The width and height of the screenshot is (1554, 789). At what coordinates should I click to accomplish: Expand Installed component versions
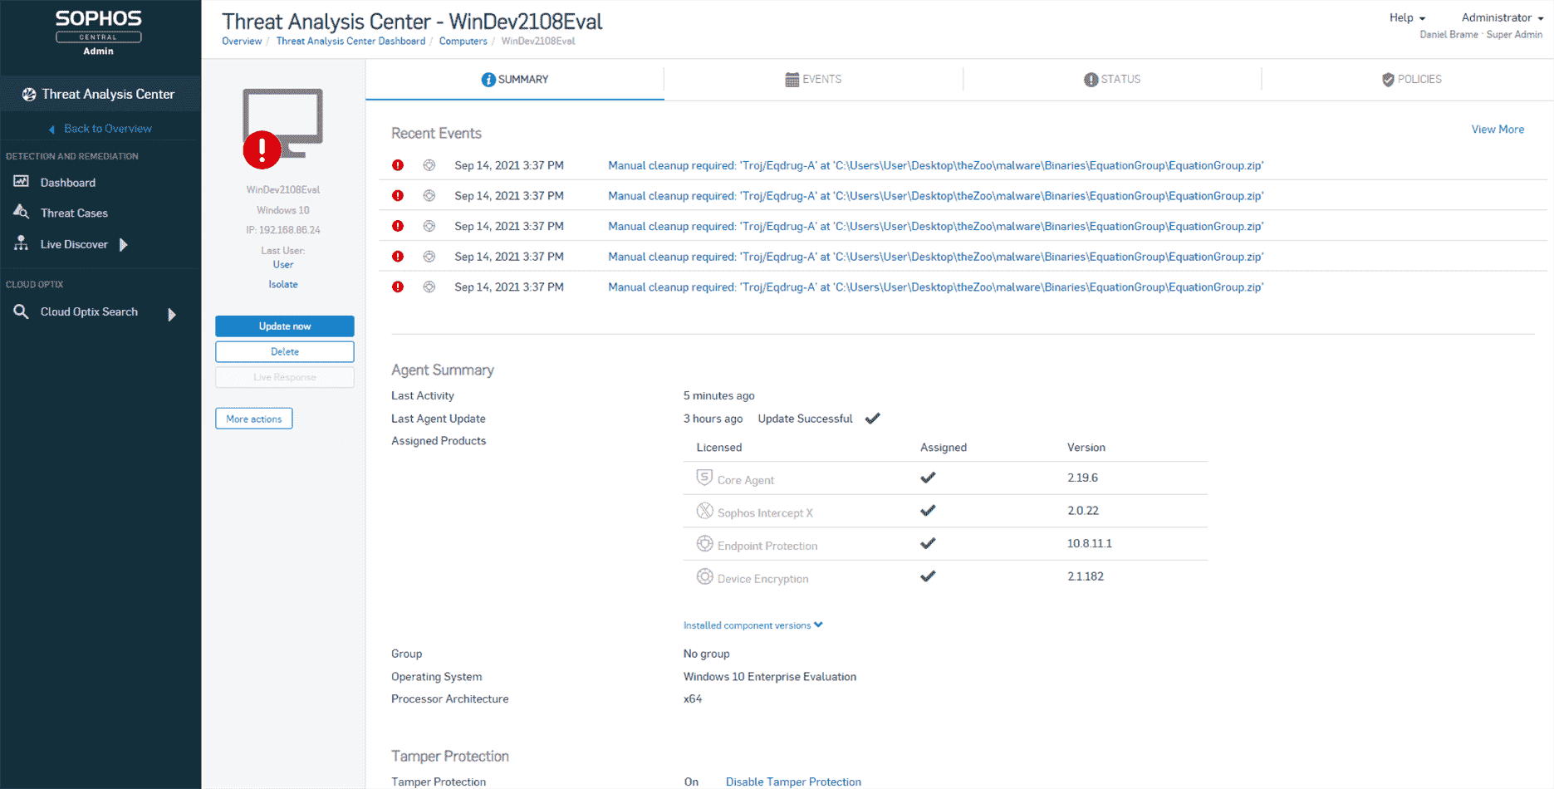point(752,625)
